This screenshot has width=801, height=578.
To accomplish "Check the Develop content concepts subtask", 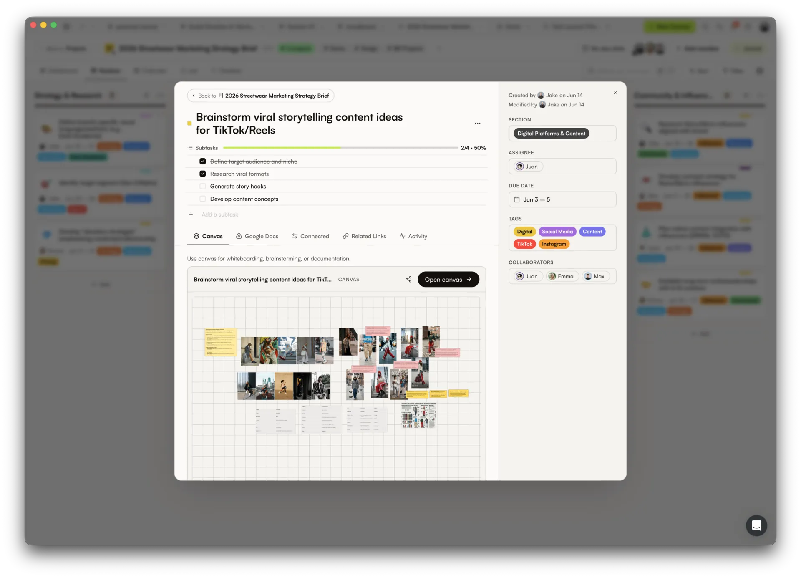I will coord(202,199).
